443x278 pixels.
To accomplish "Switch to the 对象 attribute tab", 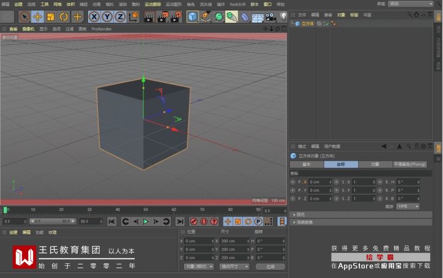I will [375, 165].
